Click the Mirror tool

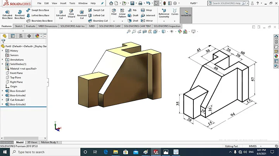point(147,21)
